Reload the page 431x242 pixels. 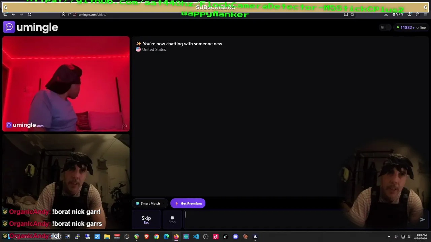click(30, 14)
